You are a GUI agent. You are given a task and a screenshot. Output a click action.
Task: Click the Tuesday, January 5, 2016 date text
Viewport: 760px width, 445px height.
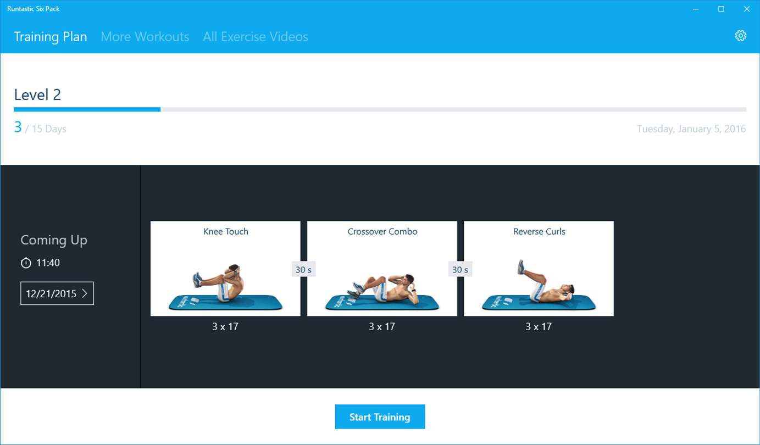(x=691, y=129)
